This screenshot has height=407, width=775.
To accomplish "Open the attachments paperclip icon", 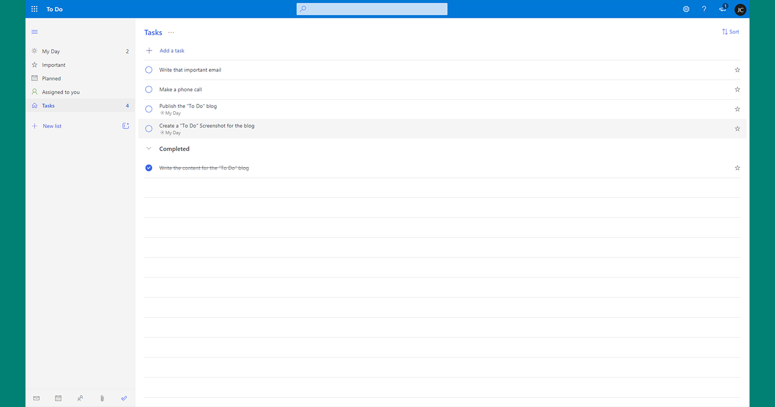I will click(x=102, y=398).
